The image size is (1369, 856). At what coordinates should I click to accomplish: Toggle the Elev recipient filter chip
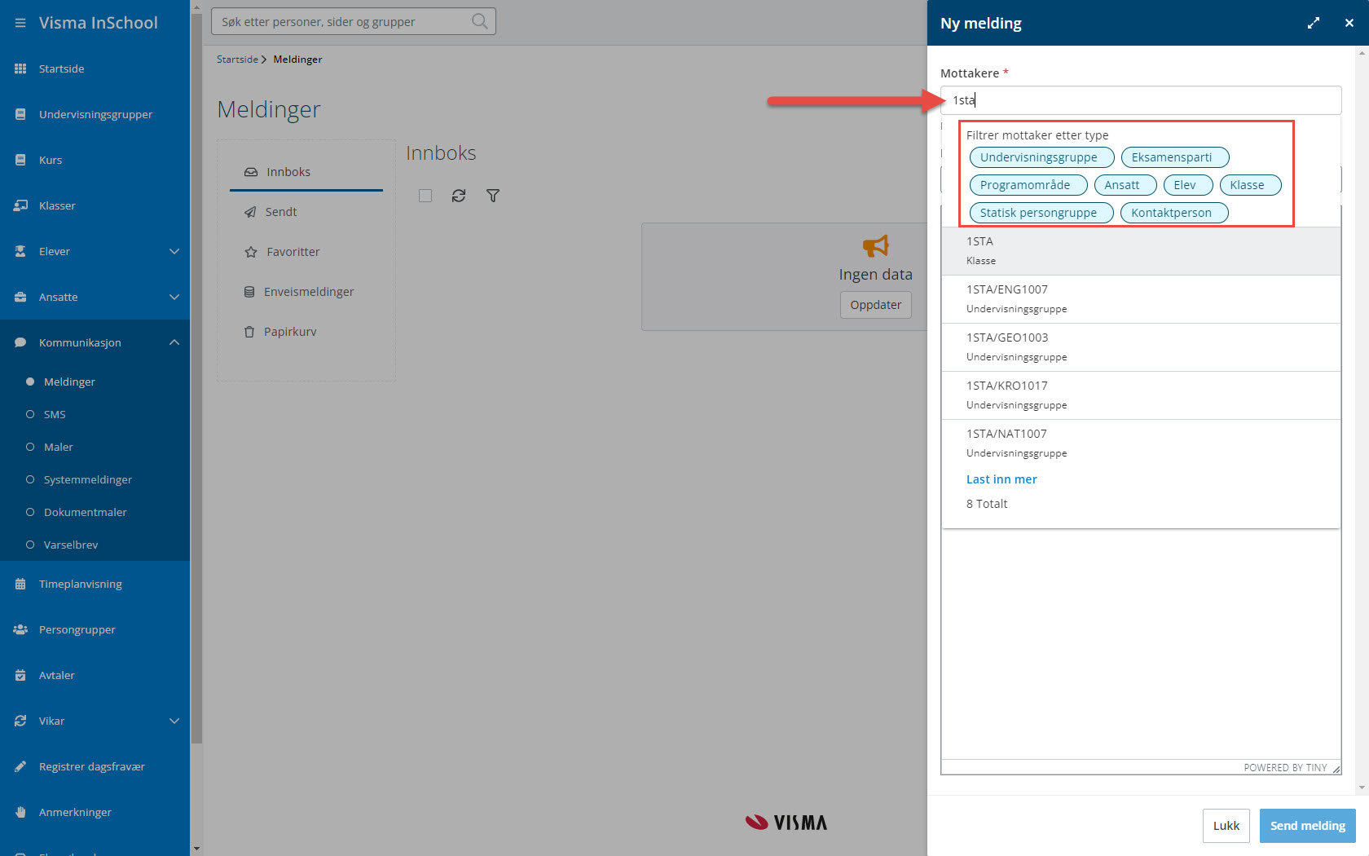tap(1187, 185)
